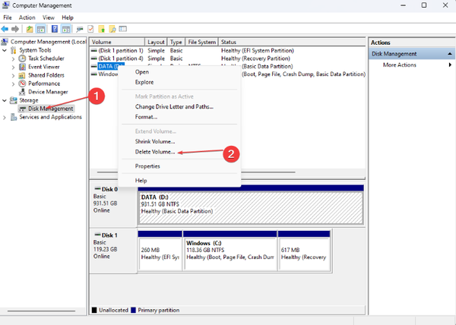Click the Computer Management title bar icon
Screen dimensions: 456x325
[x=6, y=5]
